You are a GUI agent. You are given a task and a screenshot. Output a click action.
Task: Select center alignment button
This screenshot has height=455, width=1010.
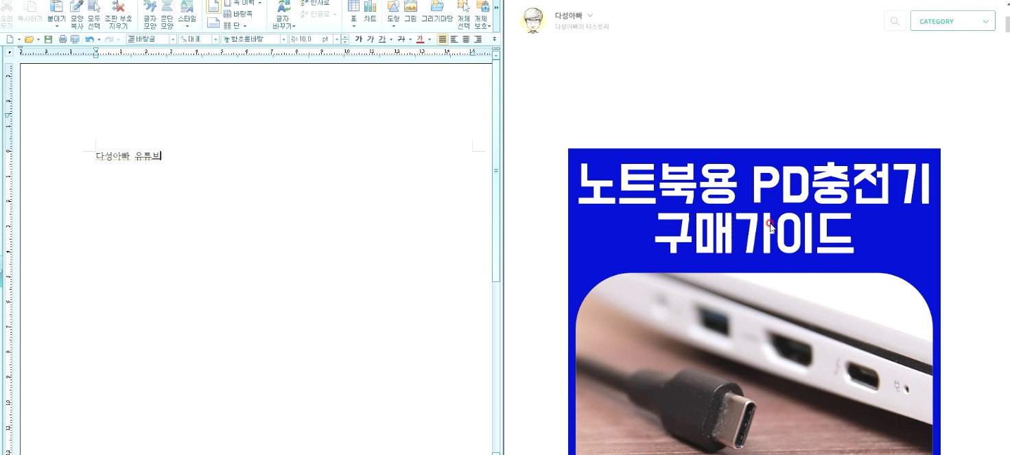(466, 39)
